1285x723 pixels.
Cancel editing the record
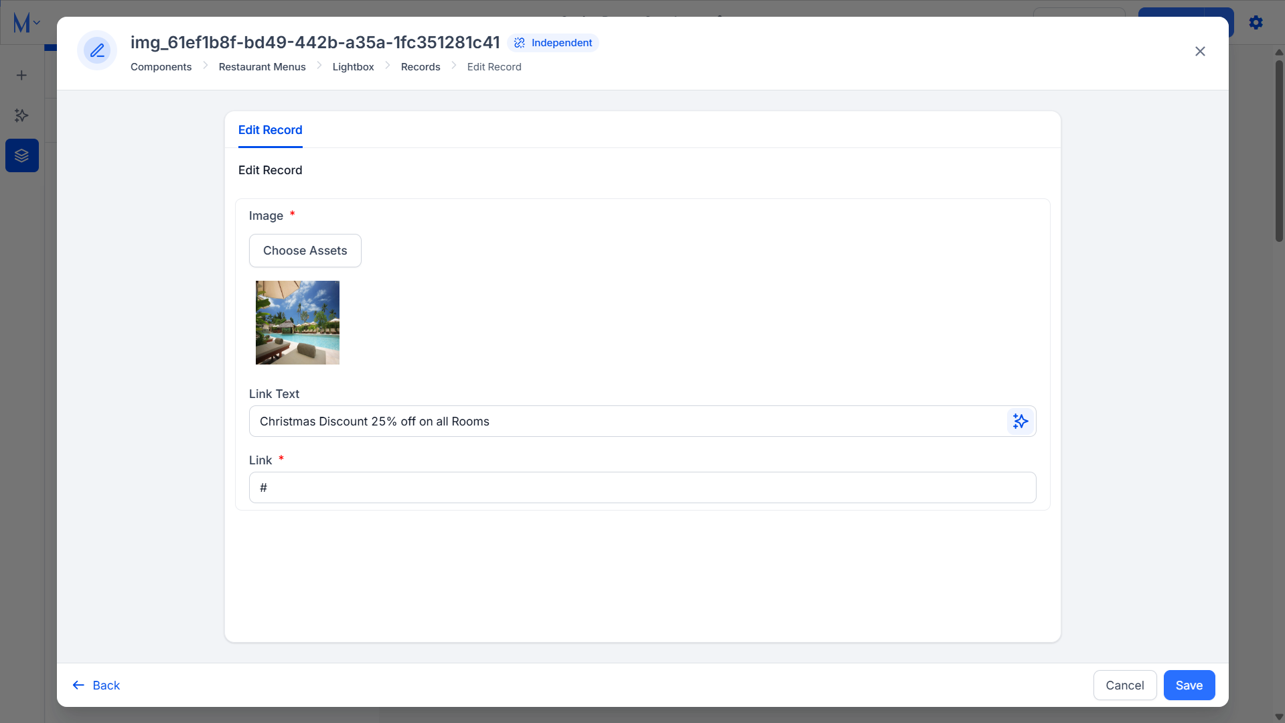point(1125,685)
